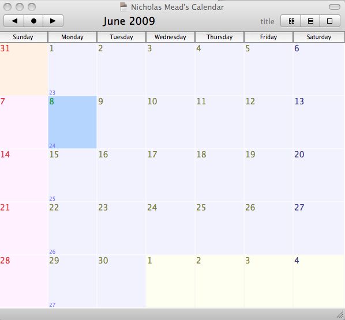Click the Thursday column header

point(219,37)
